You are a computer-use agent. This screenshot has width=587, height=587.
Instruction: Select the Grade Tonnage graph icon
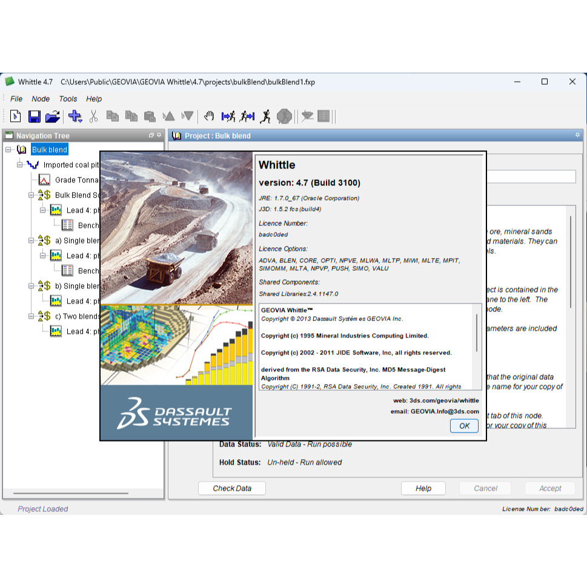(43, 179)
